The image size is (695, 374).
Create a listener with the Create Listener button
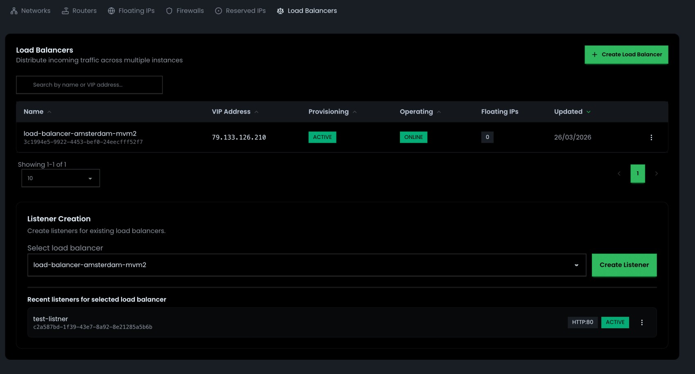(x=624, y=265)
